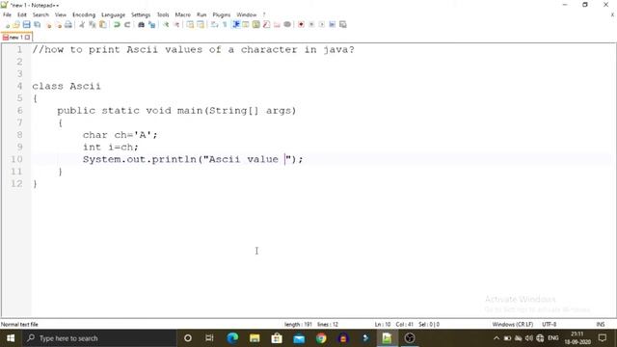Click the INS insert mode indicator
The height and width of the screenshot is (347, 617).
pos(600,324)
